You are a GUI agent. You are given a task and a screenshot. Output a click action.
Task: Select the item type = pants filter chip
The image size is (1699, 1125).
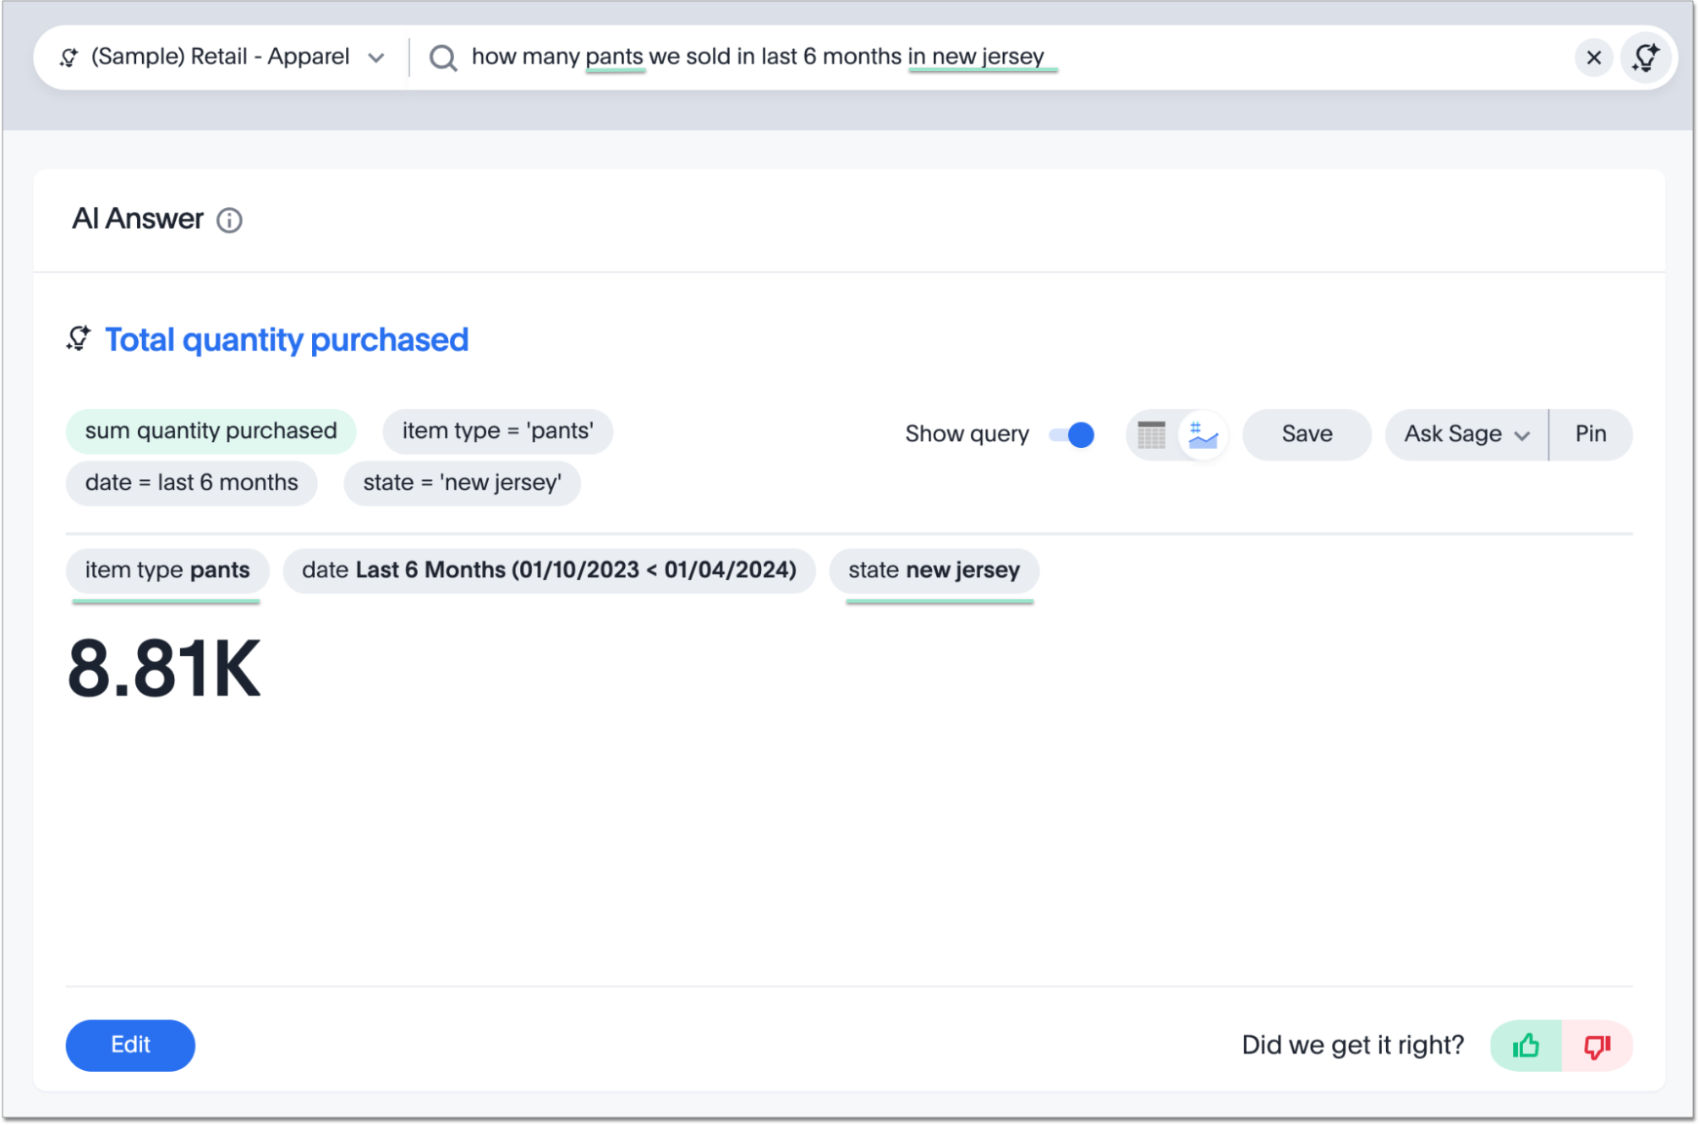[x=497, y=431]
